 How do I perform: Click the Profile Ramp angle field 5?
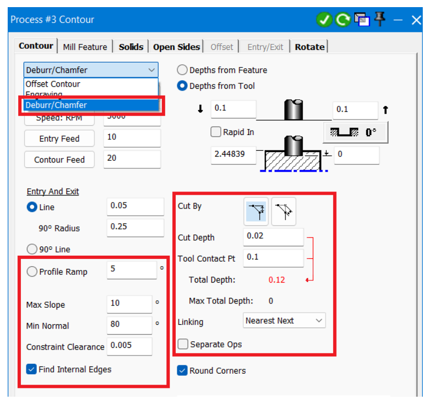tap(132, 270)
